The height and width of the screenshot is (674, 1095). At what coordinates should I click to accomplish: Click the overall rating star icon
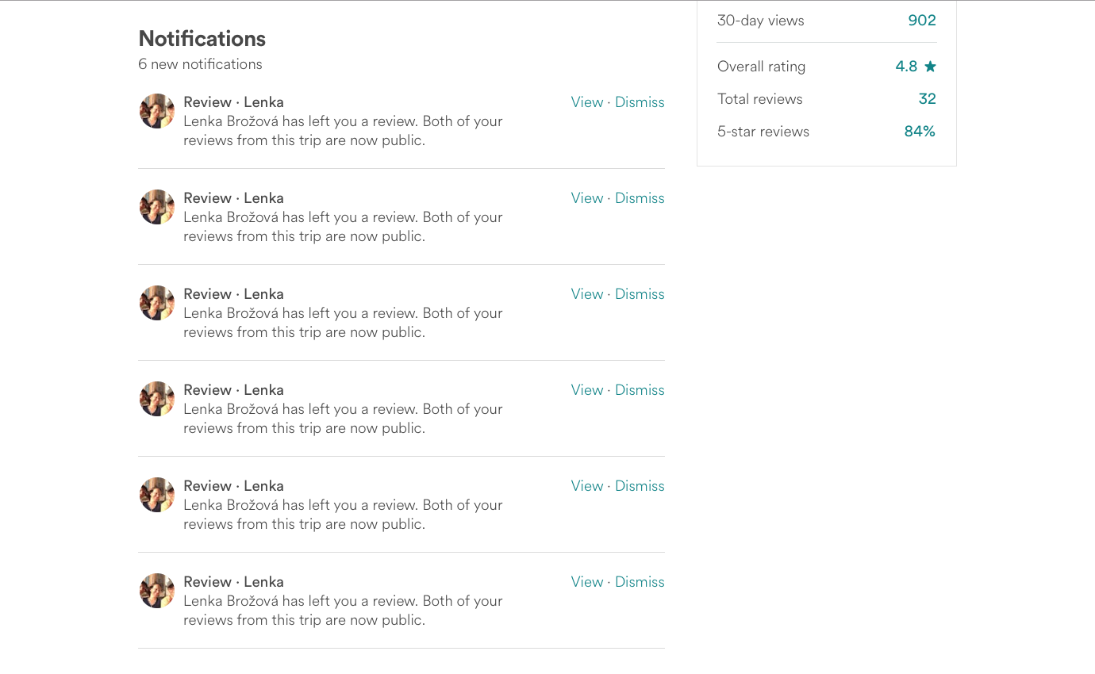point(930,67)
